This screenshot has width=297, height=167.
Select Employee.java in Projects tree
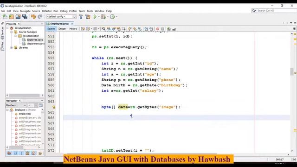pos(35,40)
